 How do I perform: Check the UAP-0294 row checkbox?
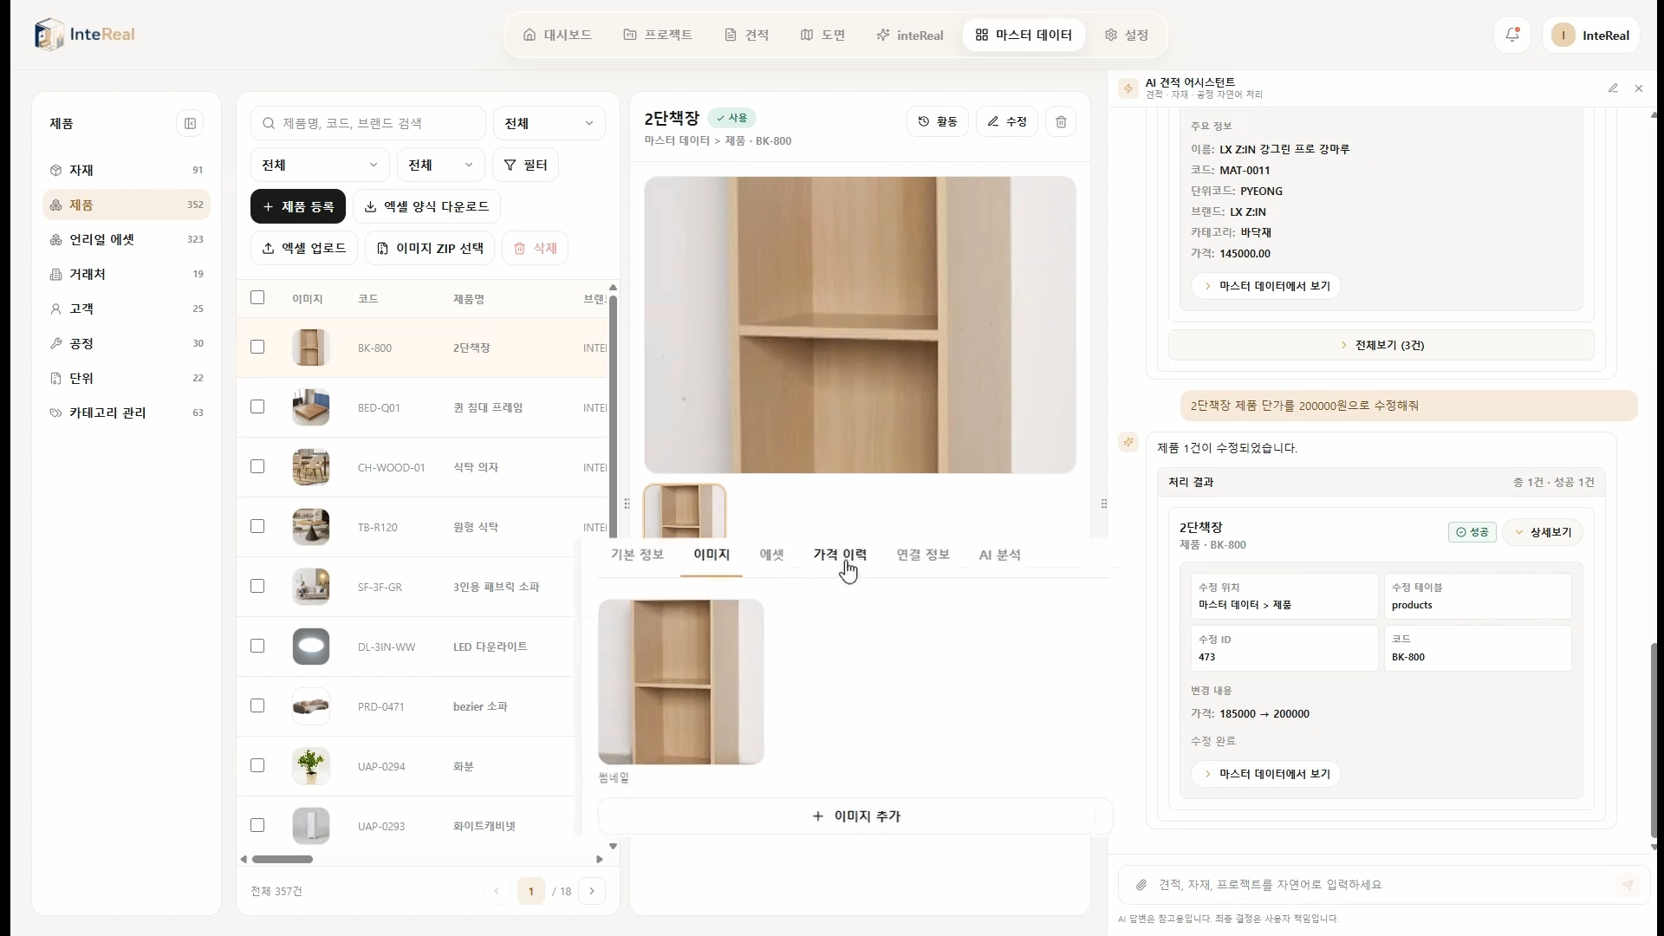click(x=257, y=765)
